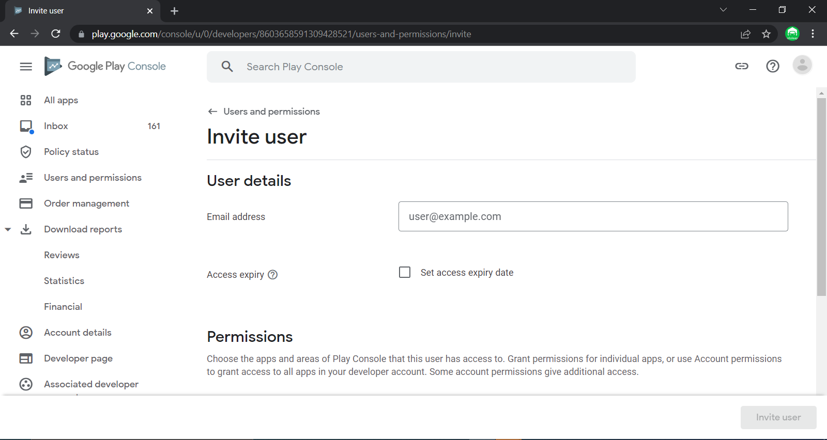Image resolution: width=827 pixels, height=440 pixels.
Task: Open the green browser extension icon
Action: [x=792, y=34]
